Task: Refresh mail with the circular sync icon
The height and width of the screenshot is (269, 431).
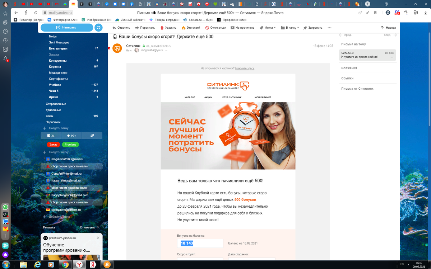Action: tap(98, 28)
